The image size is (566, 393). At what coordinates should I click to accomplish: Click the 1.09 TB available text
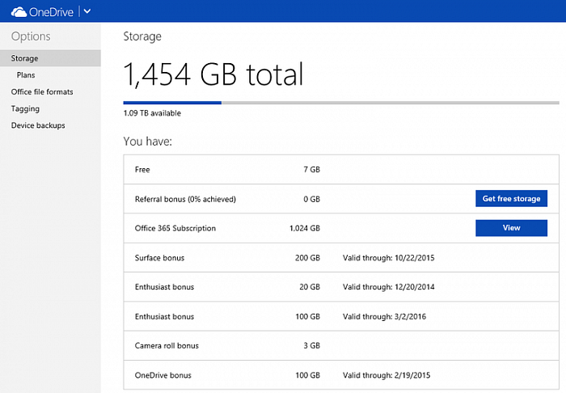(152, 113)
